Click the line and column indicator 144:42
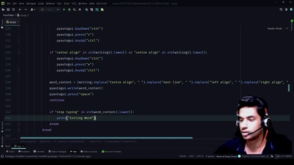 [x=182, y=156]
